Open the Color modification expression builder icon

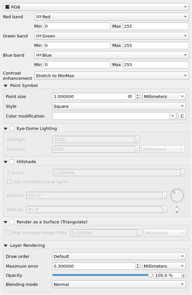point(182,116)
